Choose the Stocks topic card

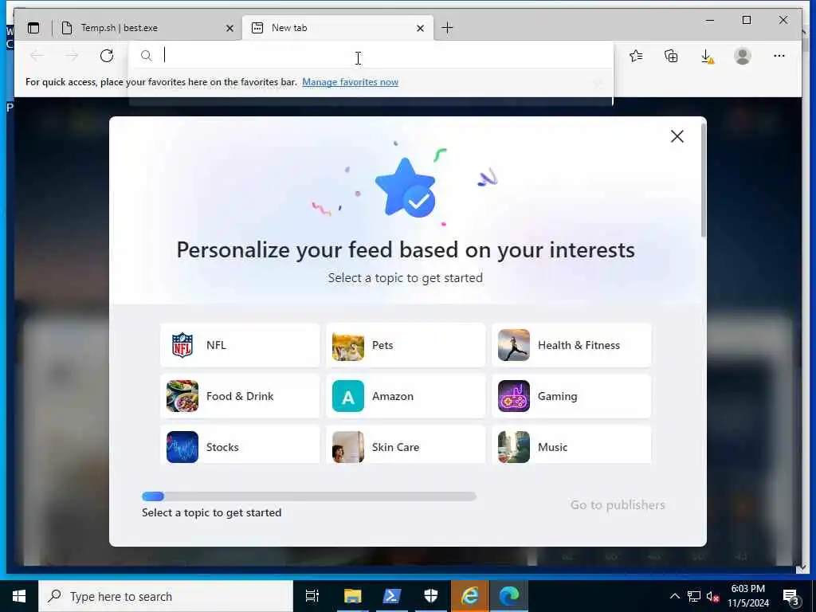coord(240,445)
